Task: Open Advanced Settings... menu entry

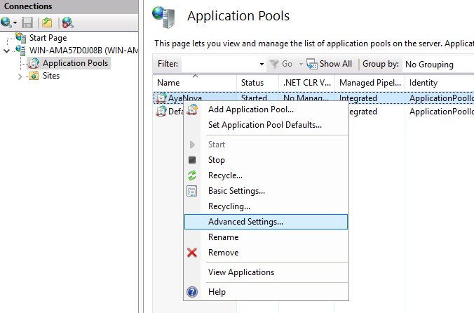Action: [x=266, y=222]
